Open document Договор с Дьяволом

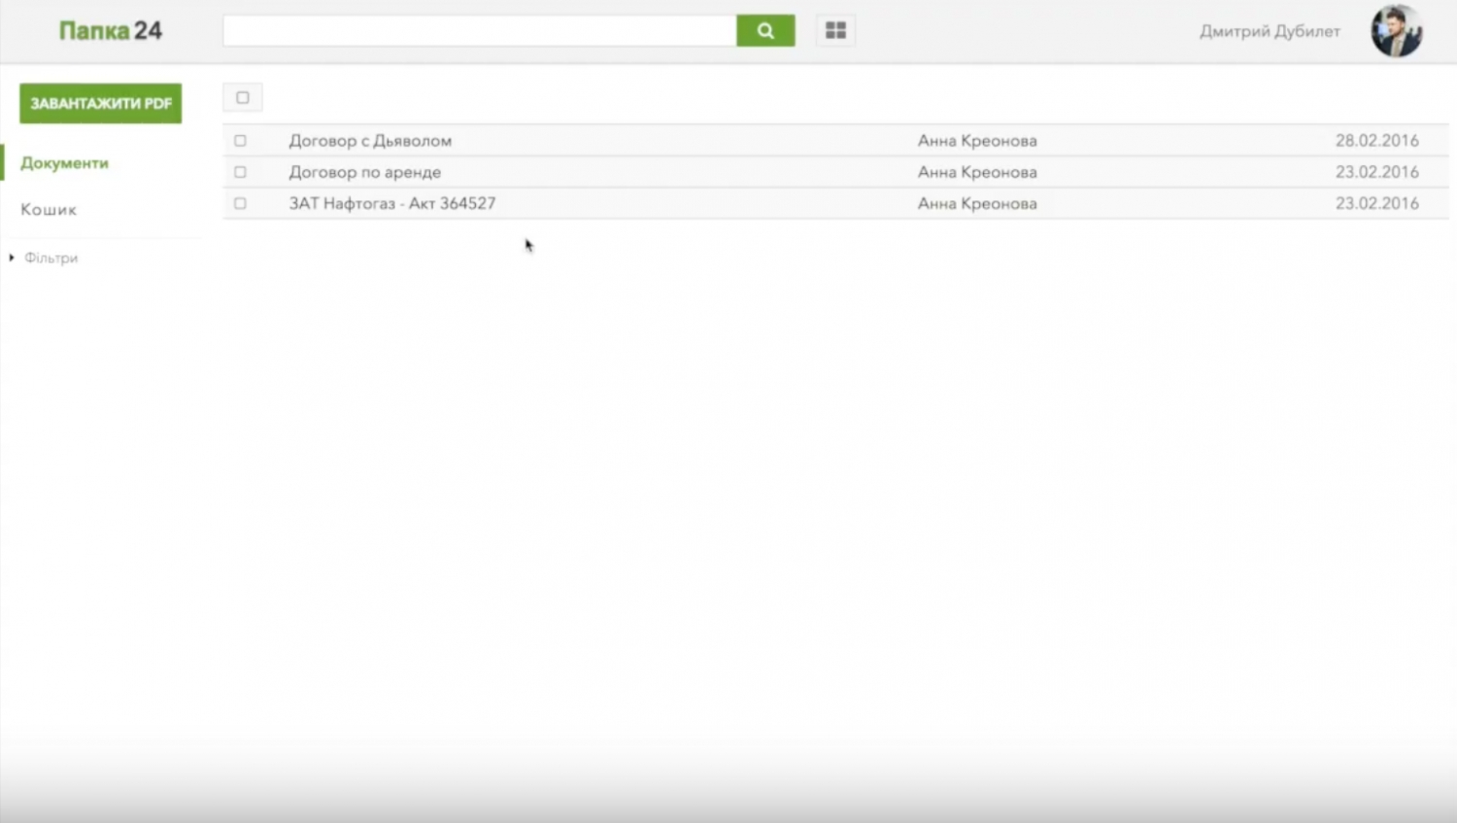pos(370,141)
